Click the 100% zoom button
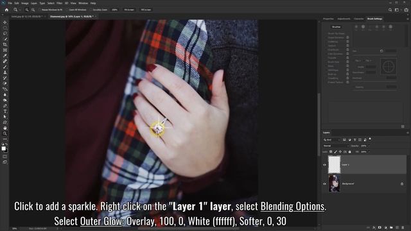This screenshot has width=411, height=231. (114, 10)
